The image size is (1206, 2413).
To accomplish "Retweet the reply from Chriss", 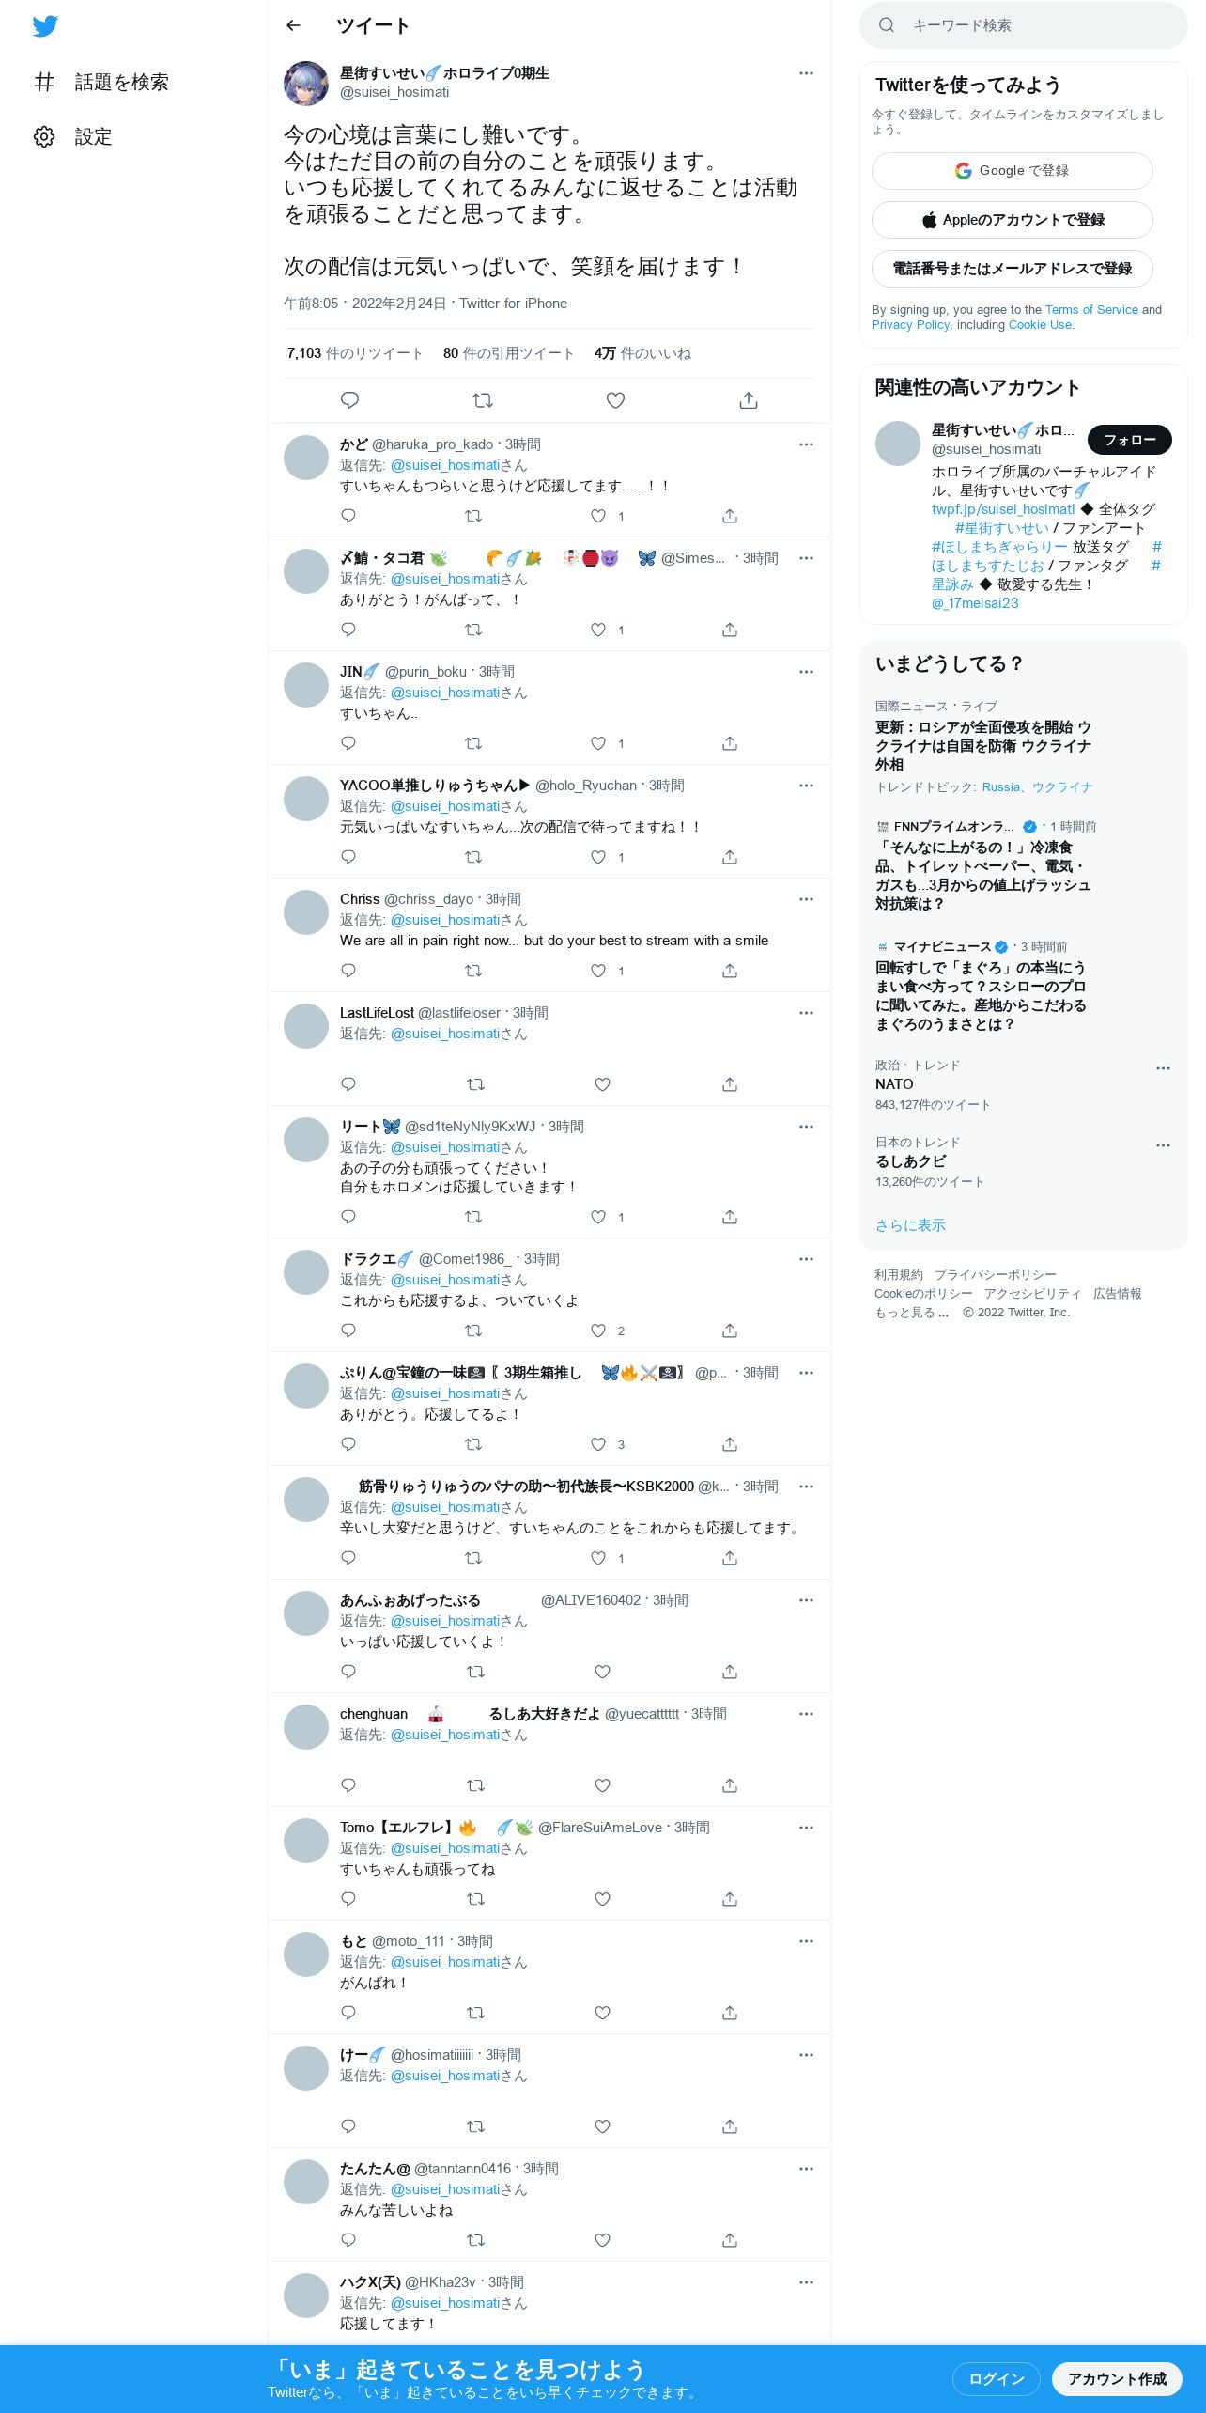I will pos(473,971).
